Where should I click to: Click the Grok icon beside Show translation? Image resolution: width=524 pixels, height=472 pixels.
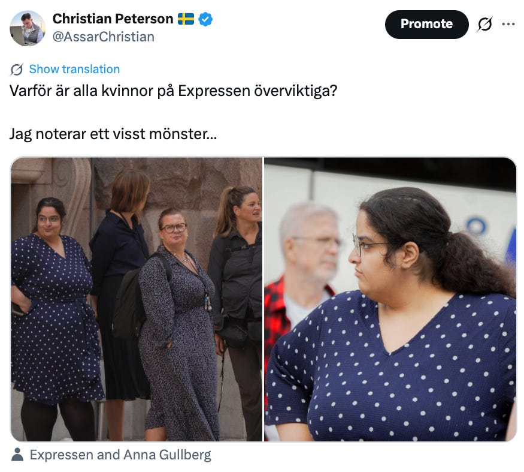pyautogui.click(x=17, y=70)
